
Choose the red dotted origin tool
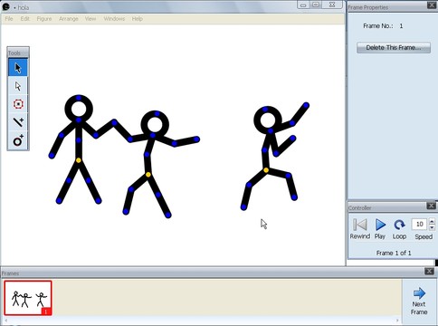[x=18, y=104]
